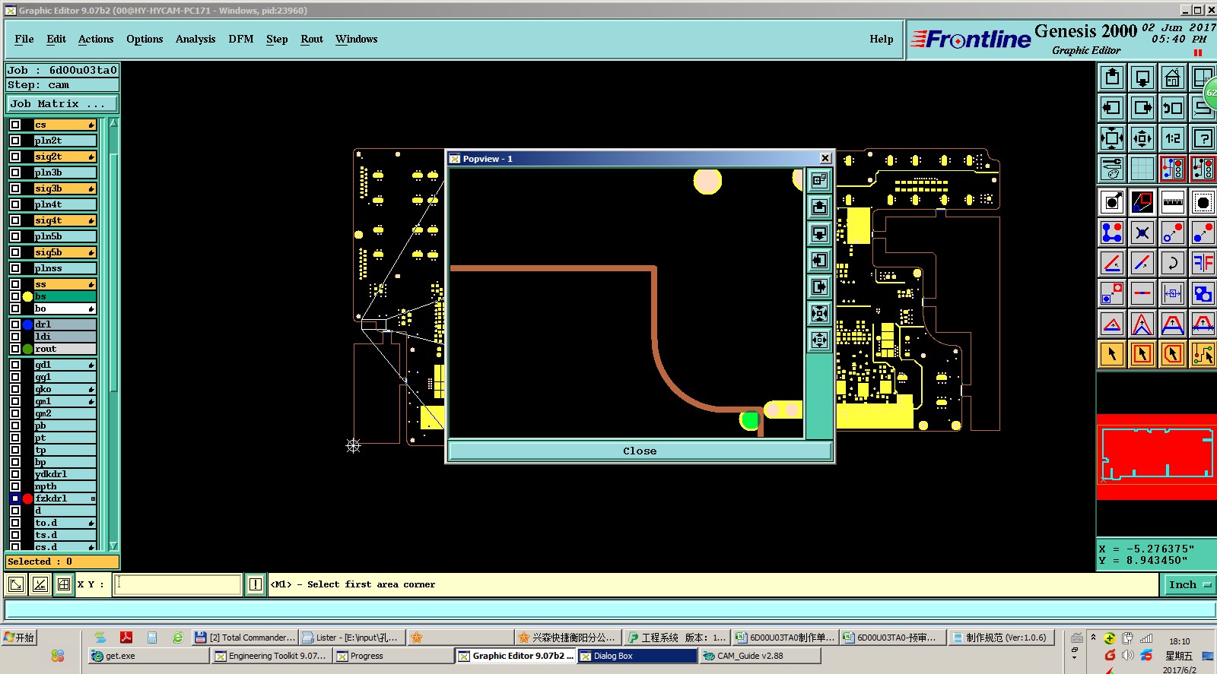Screen dimensions: 1217x674
Task: Open Engineering Toolkit taskbar item
Action: [x=271, y=656]
